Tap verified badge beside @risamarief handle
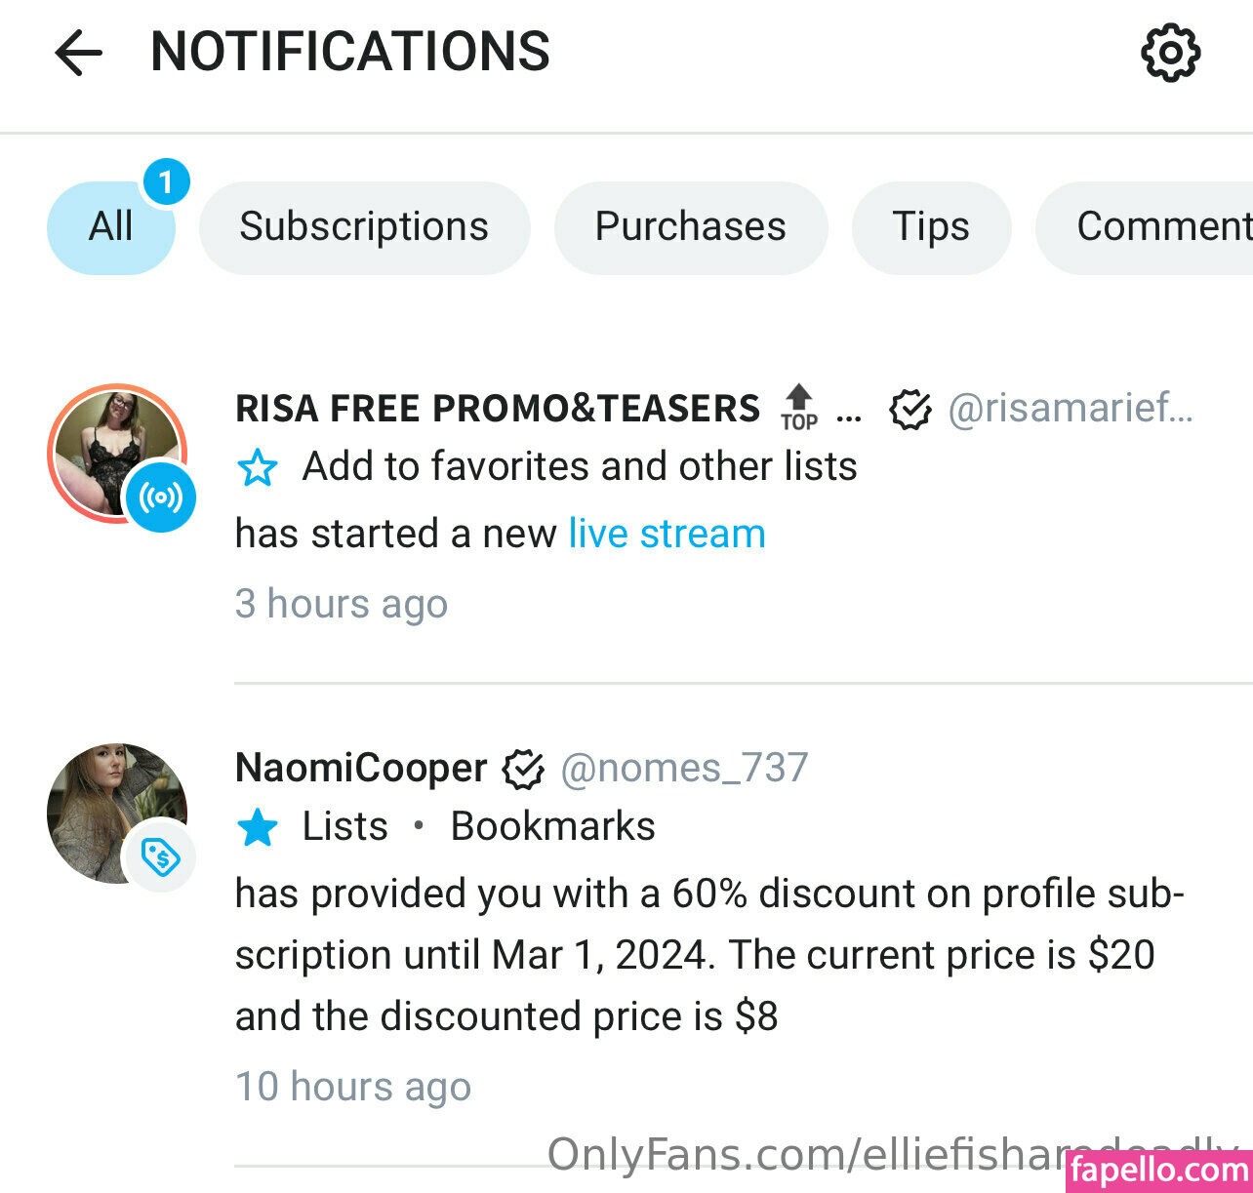1253x1193 pixels. (x=910, y=410)
